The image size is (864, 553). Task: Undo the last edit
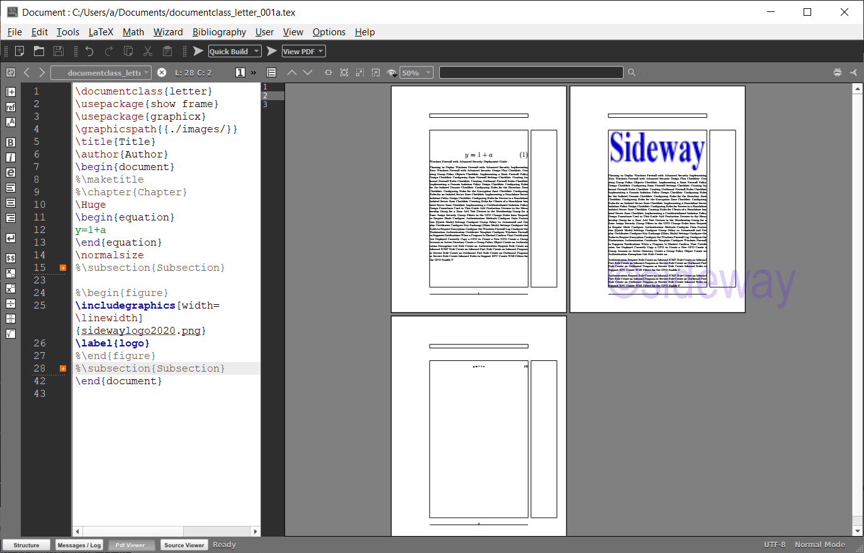point(89,51)
